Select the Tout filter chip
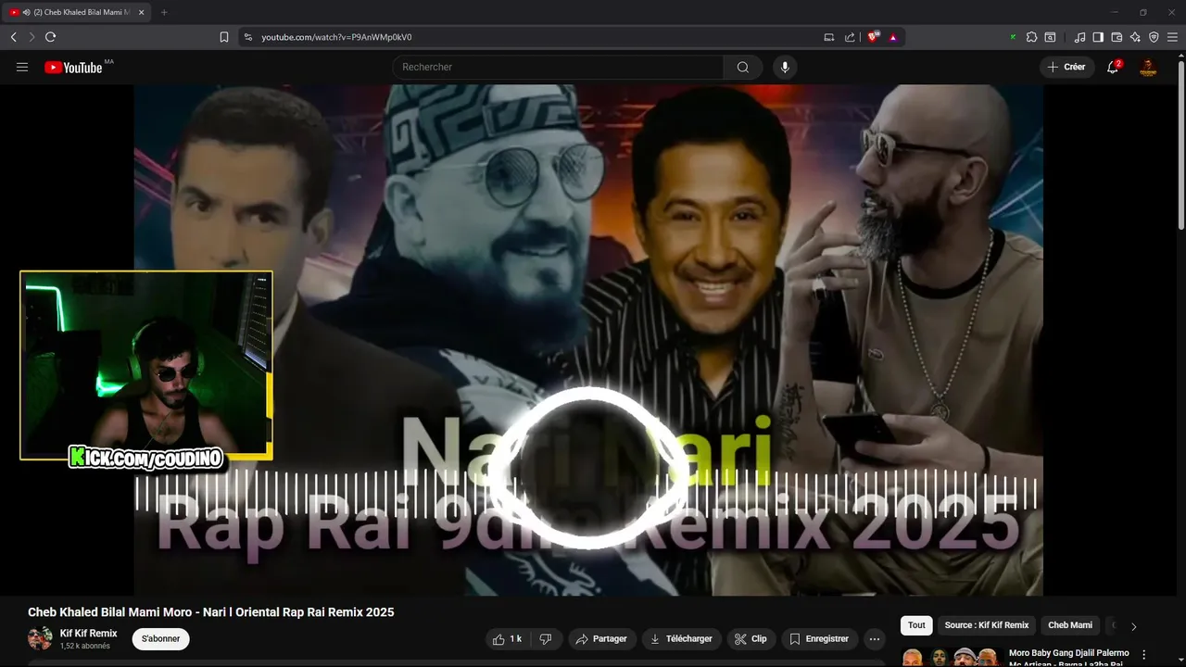The height and width of the screenshot is (667, 1186). (x=916, y=625)
